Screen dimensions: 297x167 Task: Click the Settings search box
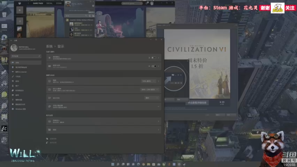(26, 56)
